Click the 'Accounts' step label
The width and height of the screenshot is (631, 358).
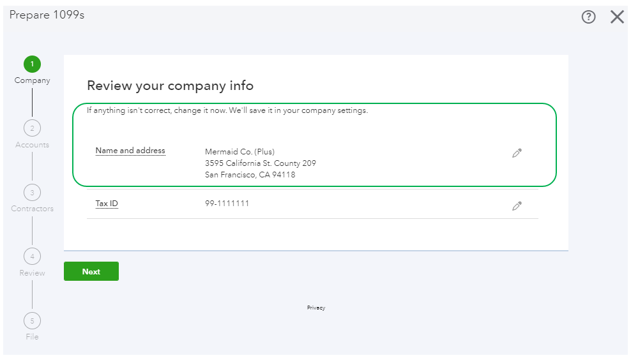click(32, 145)
